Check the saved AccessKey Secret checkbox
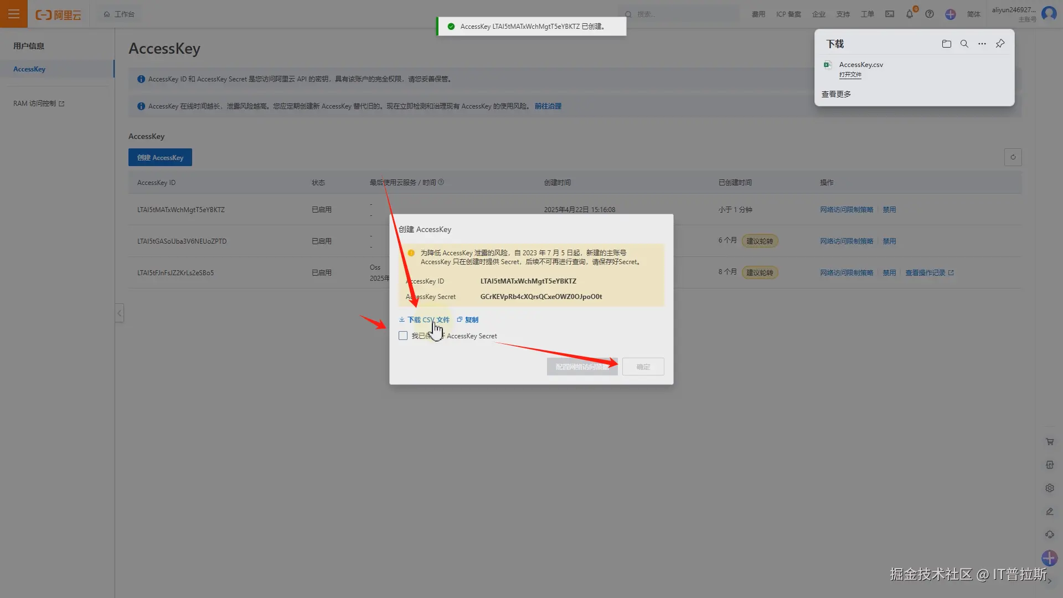 point(403,336)
